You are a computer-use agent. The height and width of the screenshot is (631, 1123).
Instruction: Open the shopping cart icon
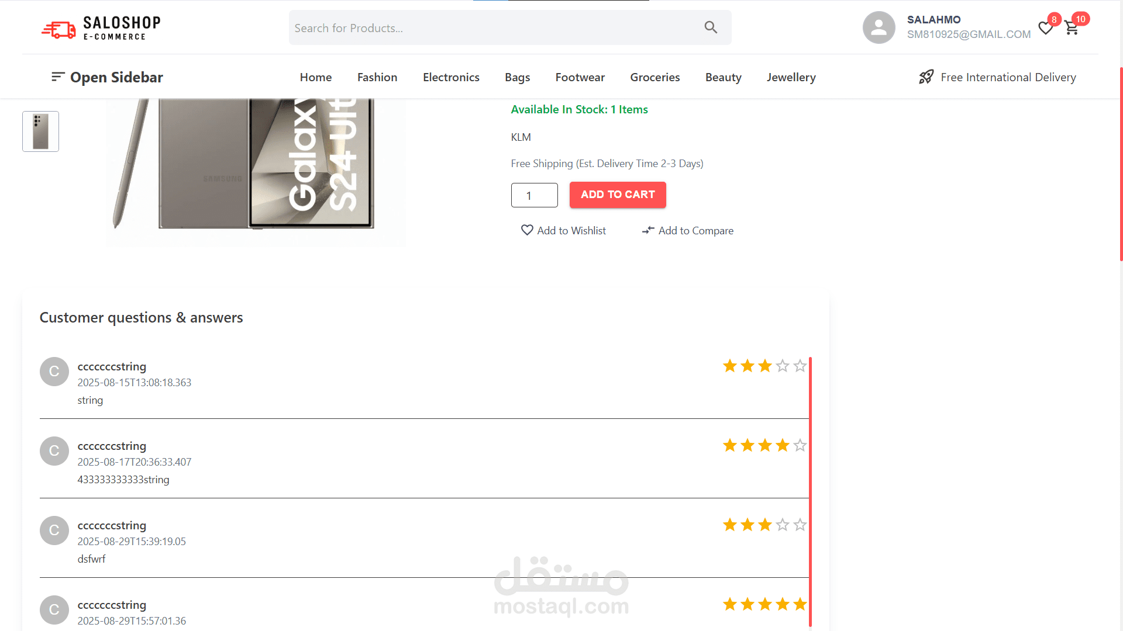(x=1072, y=28)
